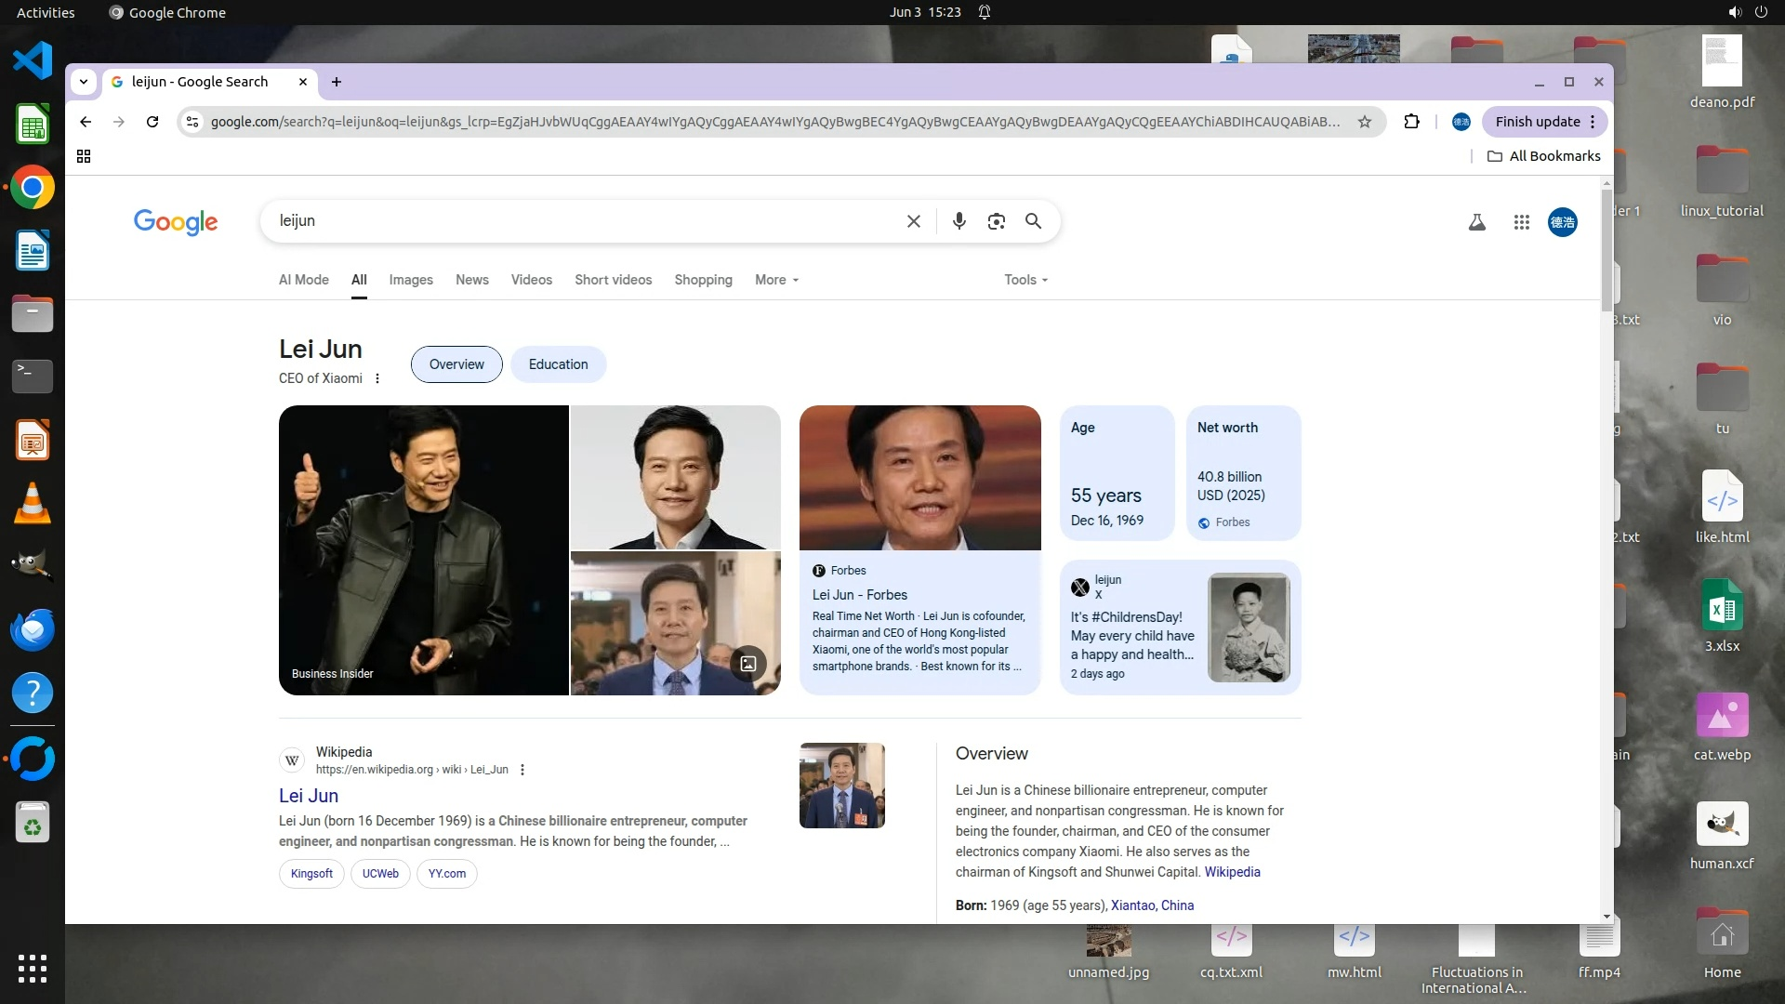
Task: Open the Chrome extensions puzzle icon
Action: point(1411,122)
